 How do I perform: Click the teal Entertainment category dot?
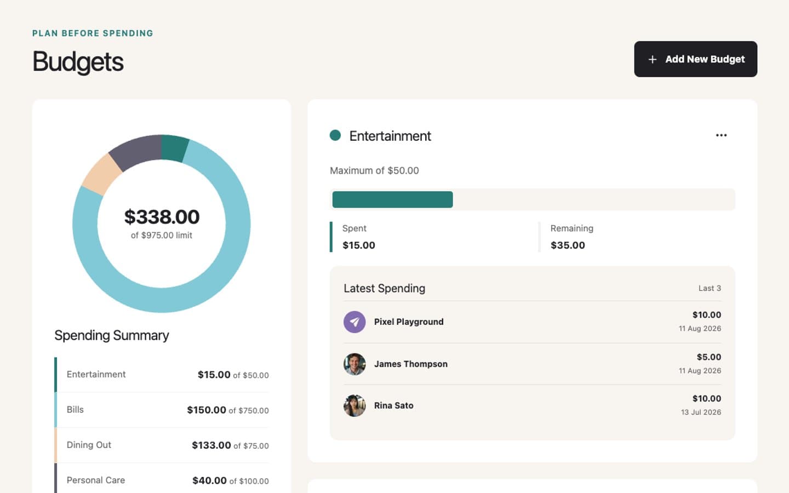tap(335, 135)
